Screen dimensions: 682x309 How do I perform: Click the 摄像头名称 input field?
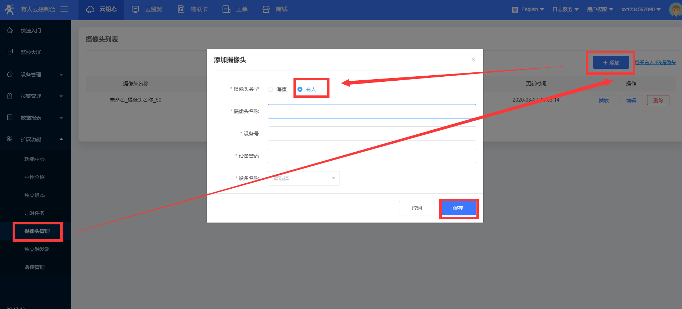(372, 111)
